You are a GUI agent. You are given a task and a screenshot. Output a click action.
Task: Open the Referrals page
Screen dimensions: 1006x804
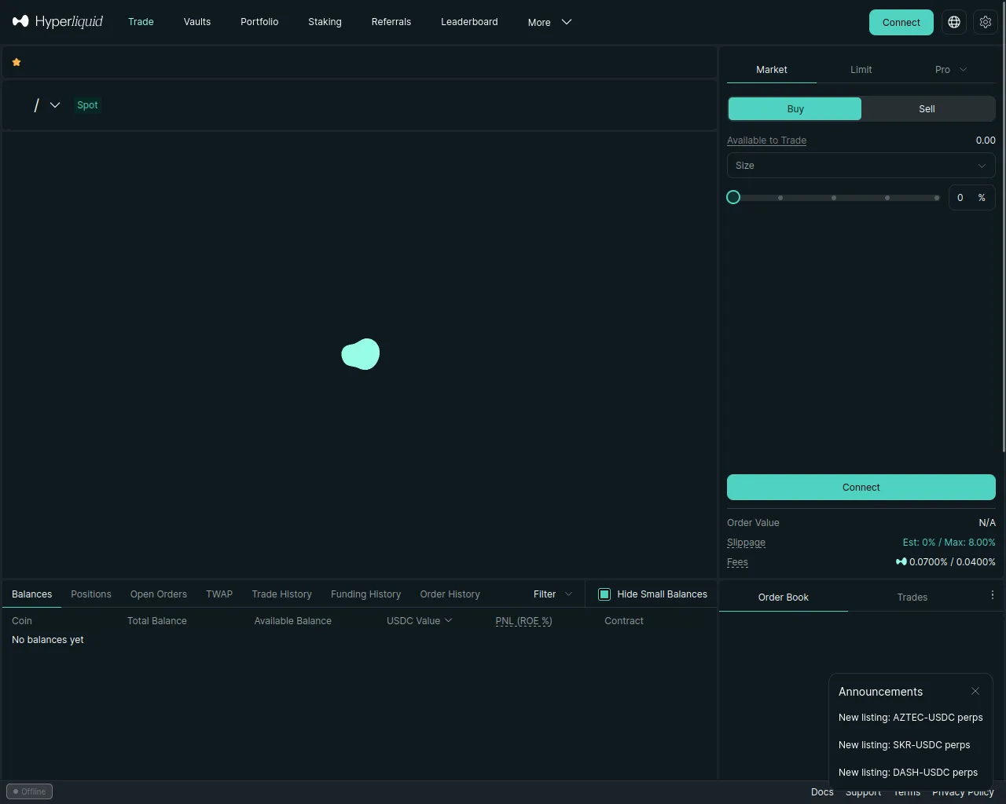click(391, 22)
